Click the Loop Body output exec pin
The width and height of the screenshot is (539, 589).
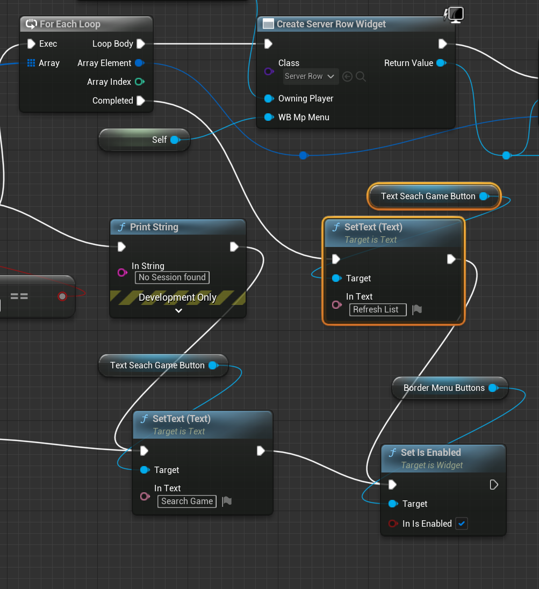(141, 44)
